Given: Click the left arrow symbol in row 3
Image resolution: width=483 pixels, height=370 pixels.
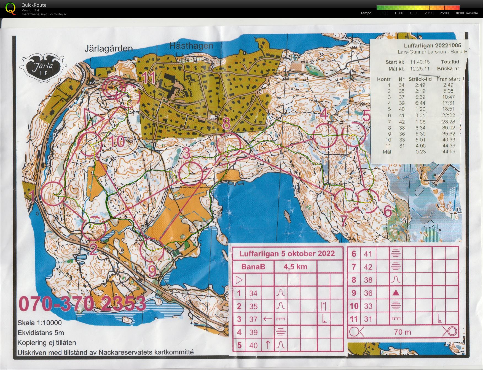Looking at the screenshot, I should pos(267,319).
